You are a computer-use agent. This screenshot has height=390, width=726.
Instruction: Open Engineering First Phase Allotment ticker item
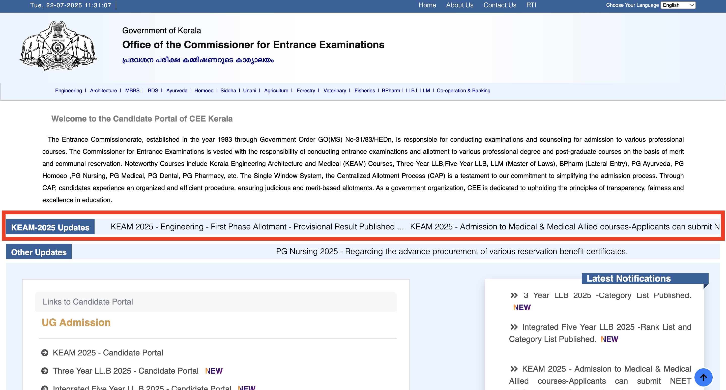[x=258, y=227]
